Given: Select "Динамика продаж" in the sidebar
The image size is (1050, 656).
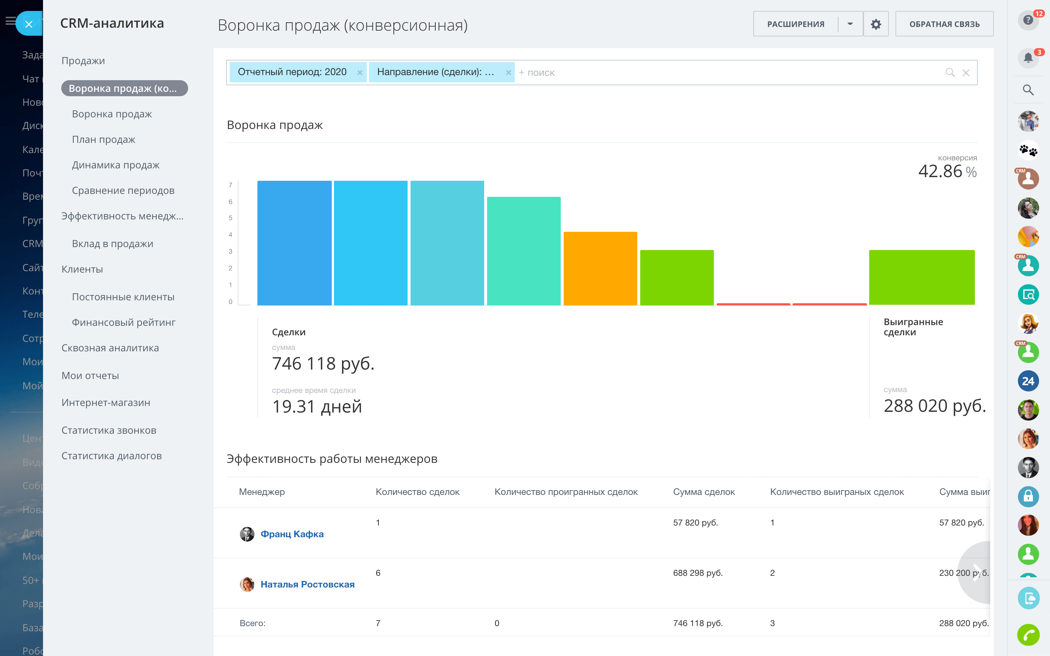Looking at the screenshot, I should coord(116,165).
